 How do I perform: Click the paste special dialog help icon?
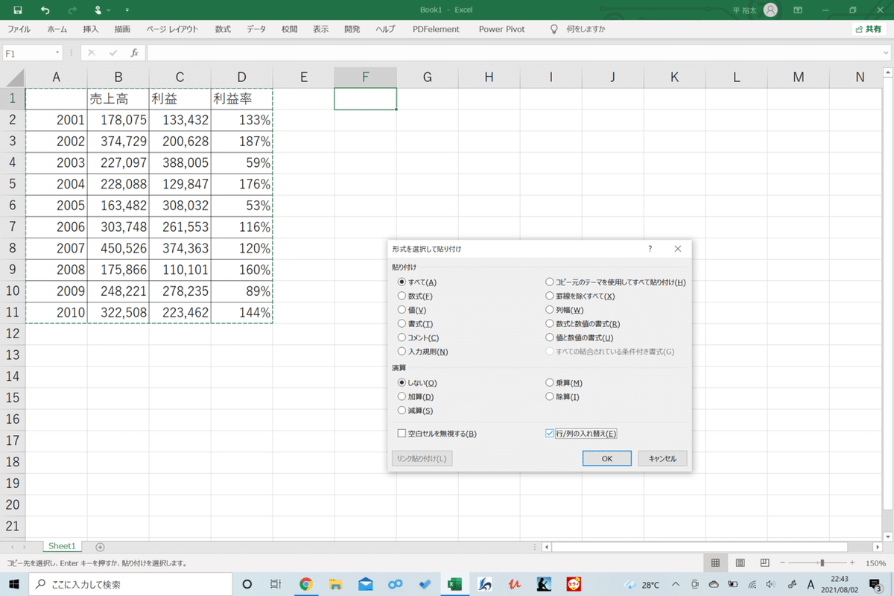point(650,249)
